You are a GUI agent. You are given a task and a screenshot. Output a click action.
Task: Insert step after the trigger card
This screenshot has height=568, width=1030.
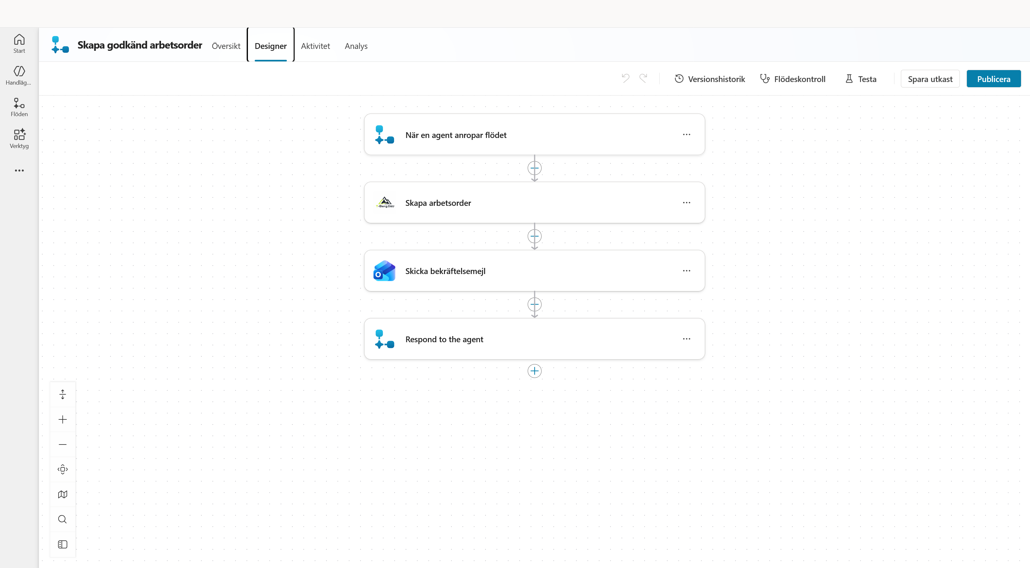point(534,168)
